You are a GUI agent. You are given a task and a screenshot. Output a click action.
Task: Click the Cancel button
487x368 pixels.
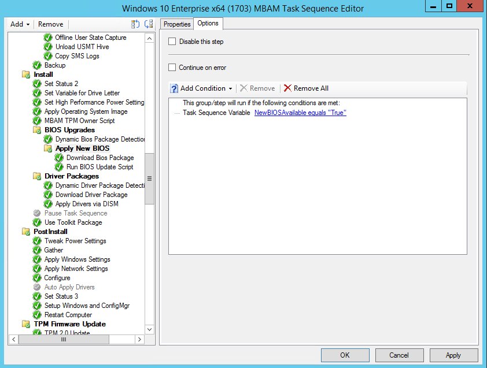tap(399, 355)
